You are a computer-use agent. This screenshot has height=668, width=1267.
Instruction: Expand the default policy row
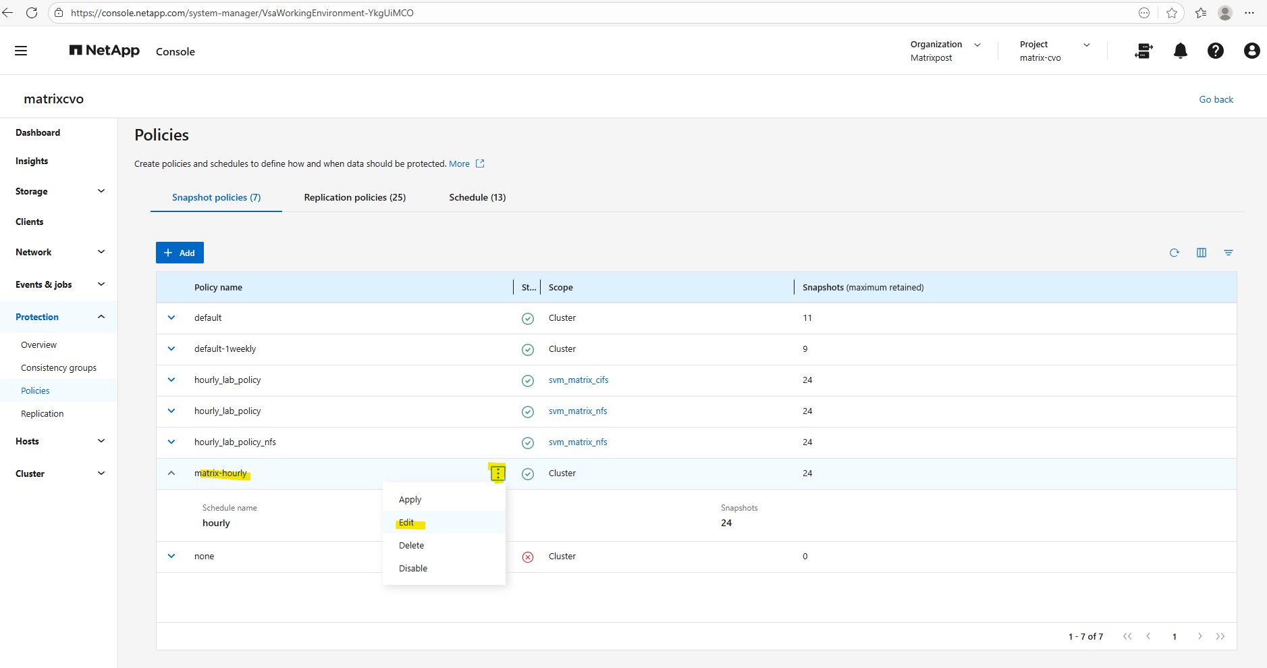pyautogui.click(x=171, y=318)
